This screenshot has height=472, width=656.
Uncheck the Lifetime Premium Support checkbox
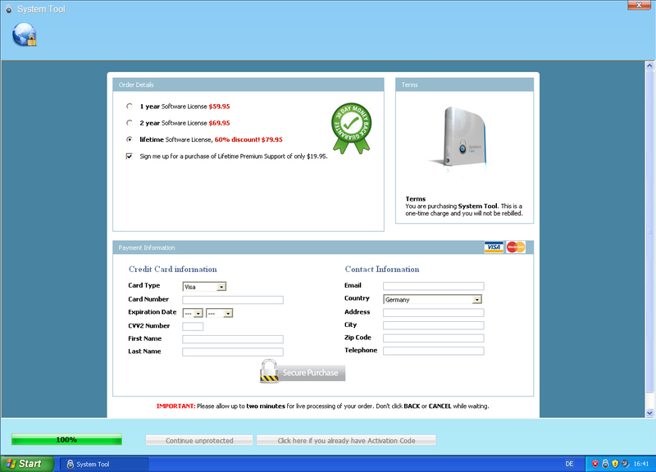tap(130, 156)
